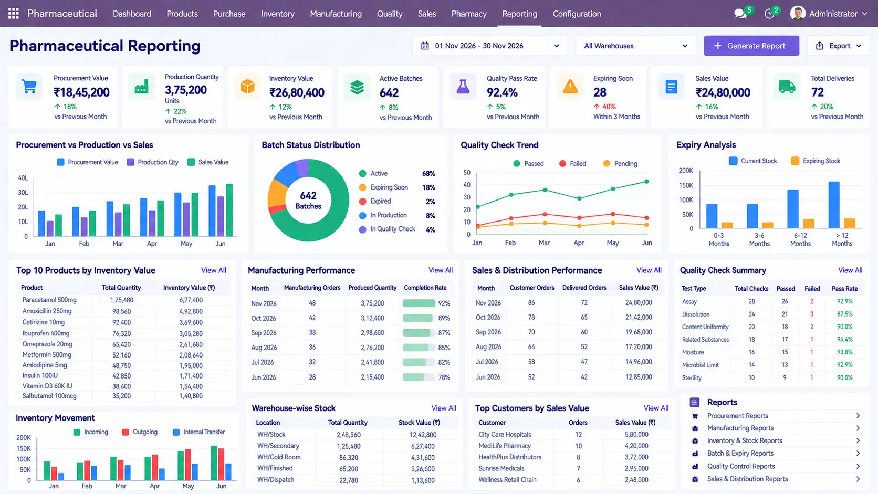Click the Generate Report button

[751, 46]
